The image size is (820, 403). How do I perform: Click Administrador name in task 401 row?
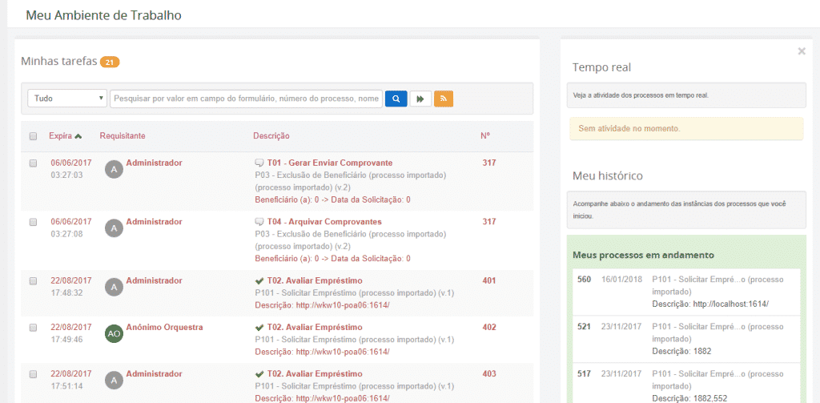[155, 280]
